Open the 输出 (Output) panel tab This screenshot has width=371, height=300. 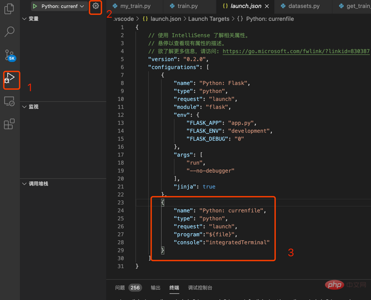(x=156, y=287)
